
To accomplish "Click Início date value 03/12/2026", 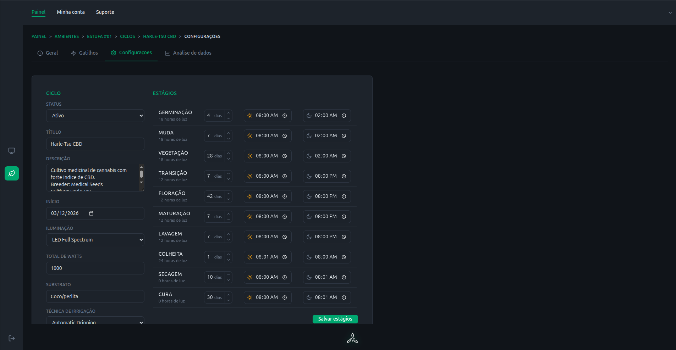I will pyautogui.click(x=65, y=213).
